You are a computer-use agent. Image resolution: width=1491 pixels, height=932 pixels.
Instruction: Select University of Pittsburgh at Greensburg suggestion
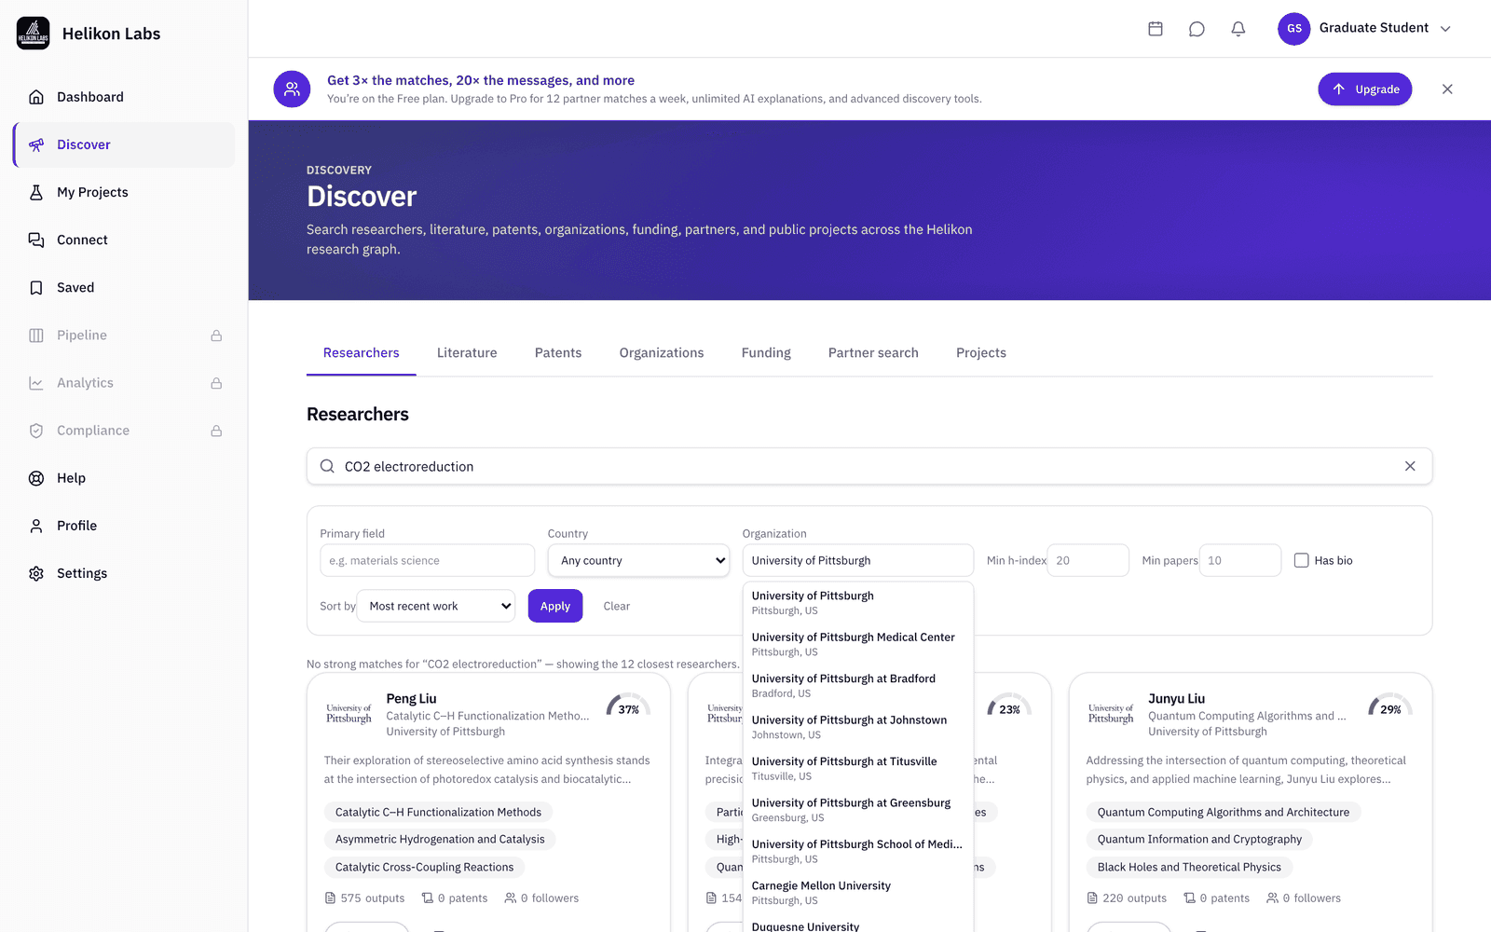click(x=858, y=810)
